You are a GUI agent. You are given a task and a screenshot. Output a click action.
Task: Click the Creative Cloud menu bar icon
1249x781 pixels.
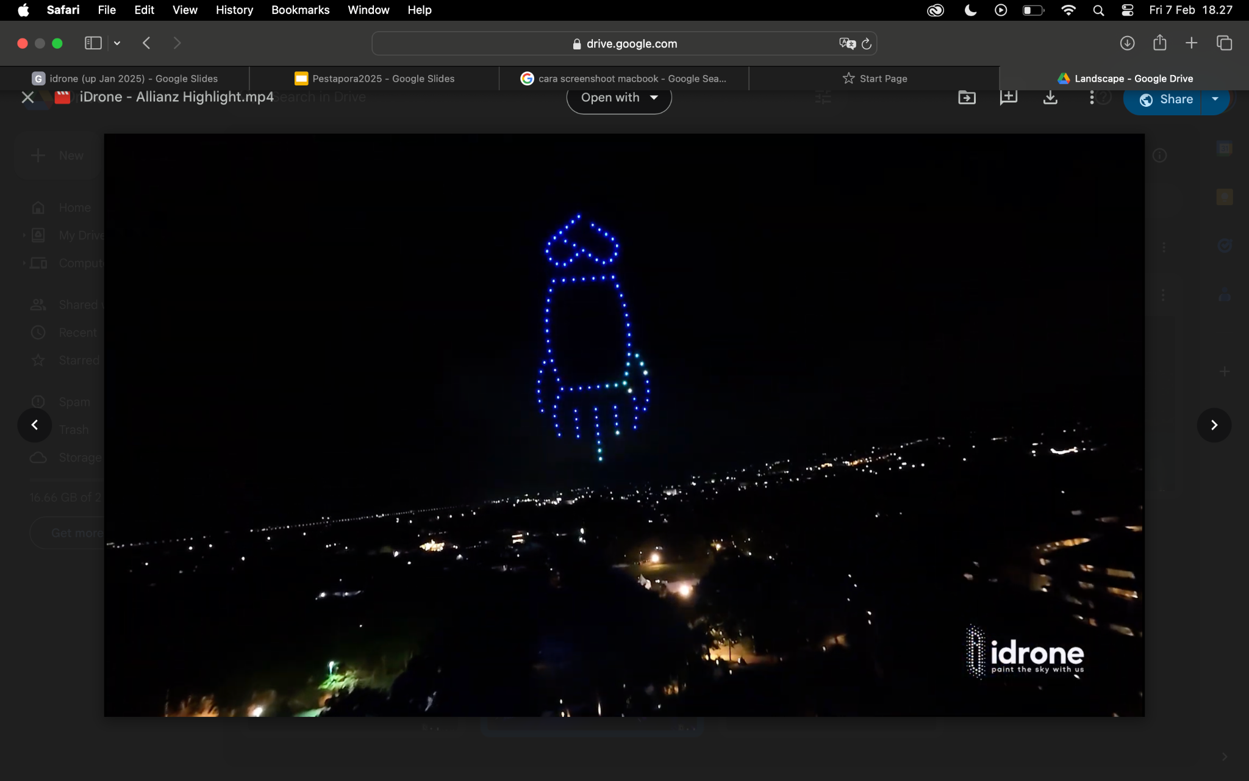tap(935, 10)
